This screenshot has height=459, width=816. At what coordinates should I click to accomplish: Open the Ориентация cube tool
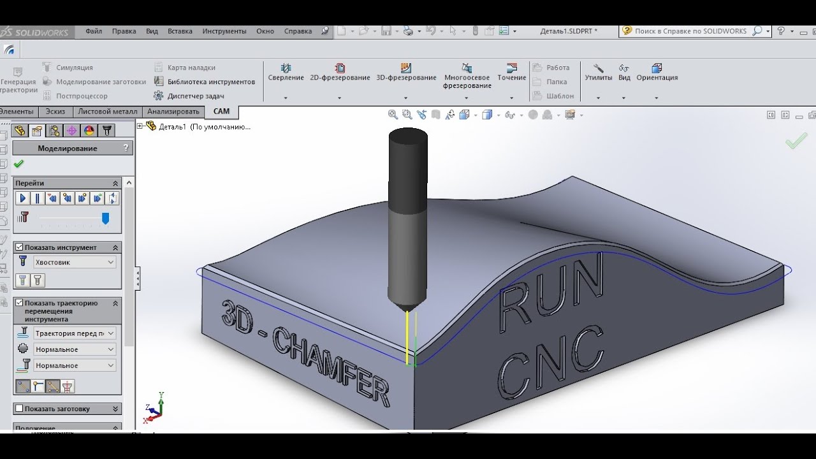657,72
